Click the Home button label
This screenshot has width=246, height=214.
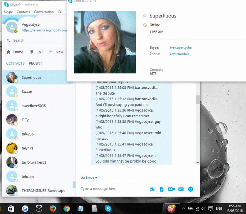(x=18, y=52)
